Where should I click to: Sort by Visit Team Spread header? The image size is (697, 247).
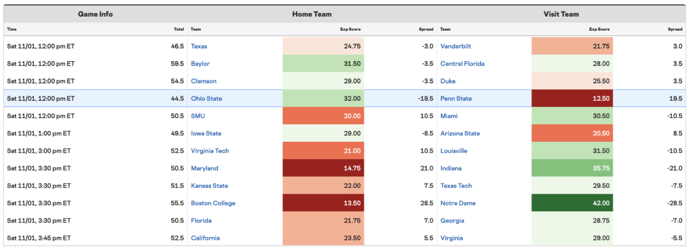click(x=675, y=29)
